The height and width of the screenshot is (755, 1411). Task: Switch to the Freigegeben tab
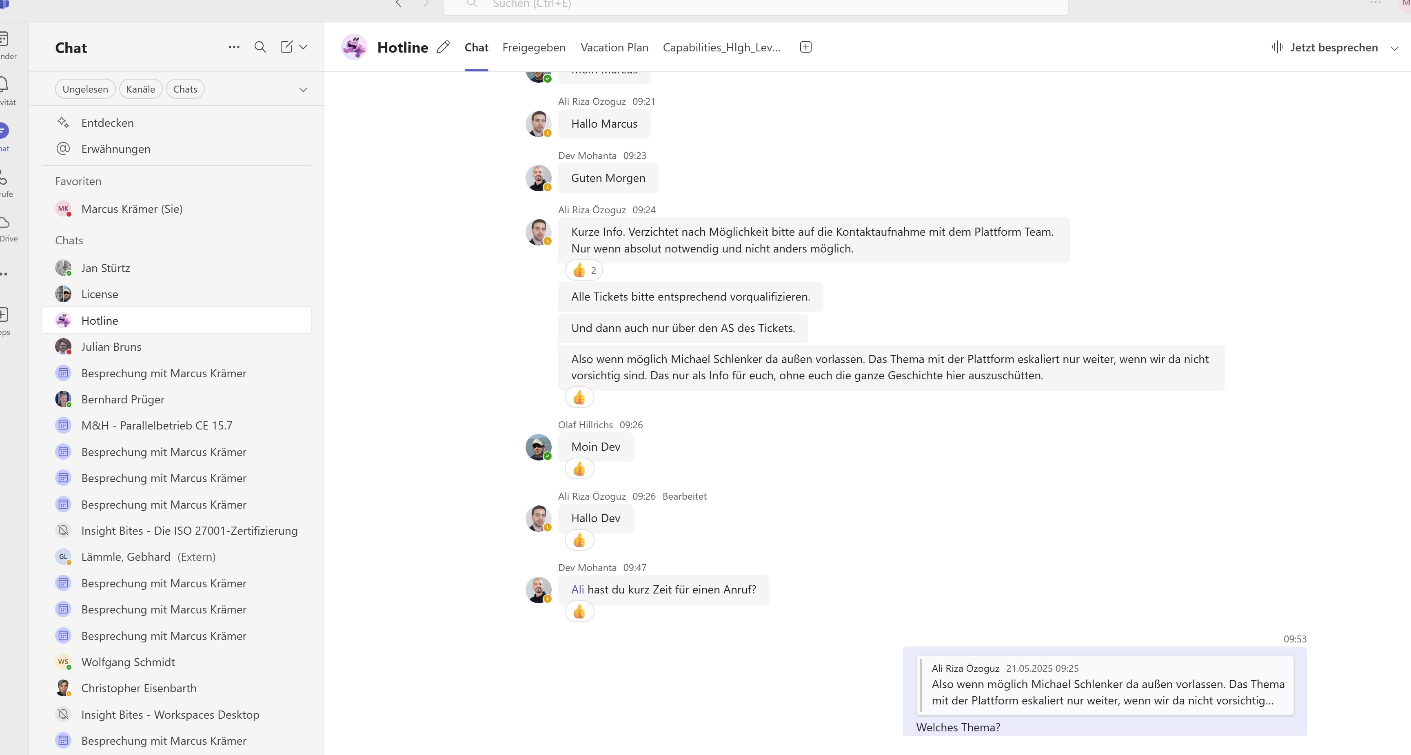click(533, 48)
